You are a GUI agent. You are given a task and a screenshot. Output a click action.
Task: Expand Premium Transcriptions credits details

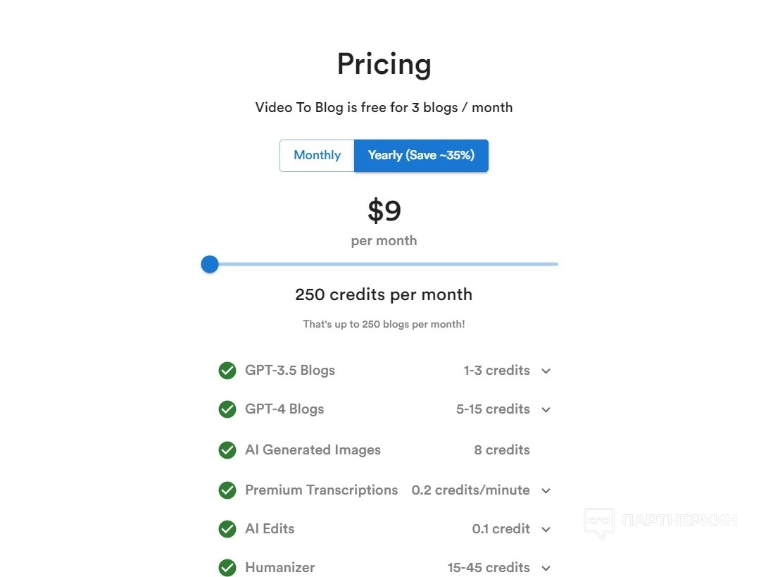pyautogui.click(x=546, y=491)
